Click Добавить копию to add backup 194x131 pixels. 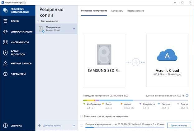point(51,125)
